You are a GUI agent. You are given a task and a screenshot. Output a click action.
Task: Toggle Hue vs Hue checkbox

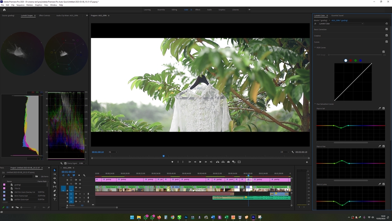tap(383, 146)
